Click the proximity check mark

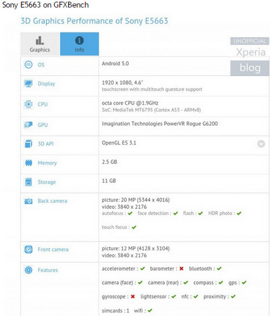point(233,297)
